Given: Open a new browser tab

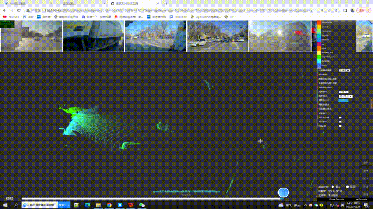Looking at the screenshot, I should coord(166,3).
